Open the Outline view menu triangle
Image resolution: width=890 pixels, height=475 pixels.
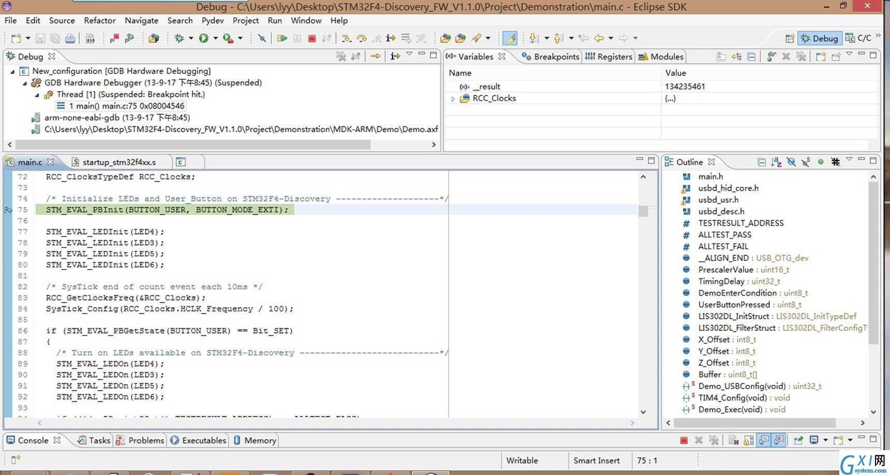point(849,159)
